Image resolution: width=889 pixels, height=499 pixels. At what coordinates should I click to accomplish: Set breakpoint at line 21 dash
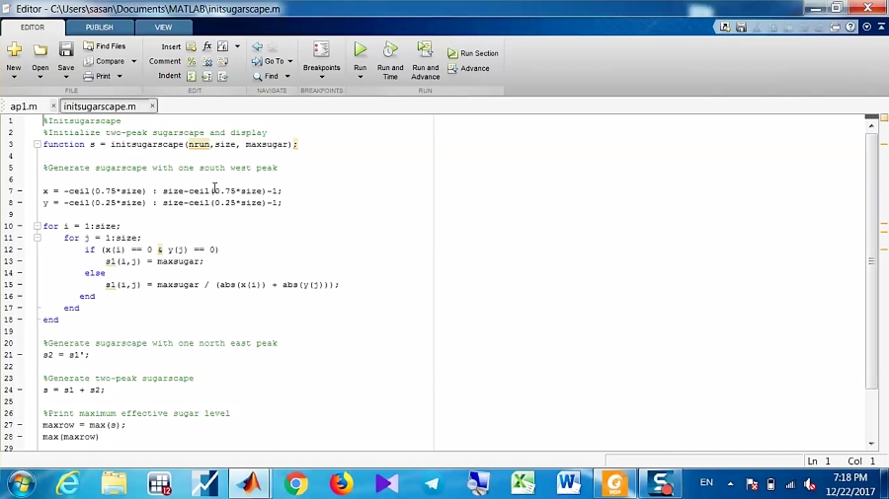click(x=20, y=355)
